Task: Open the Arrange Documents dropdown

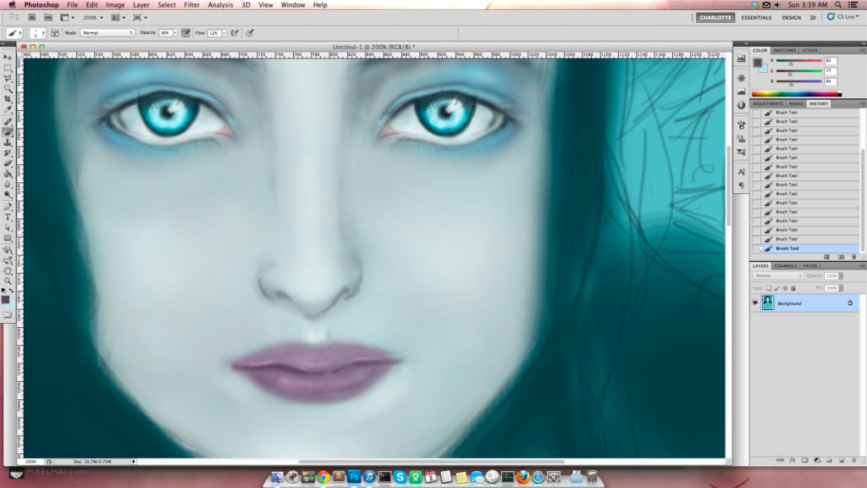Action: coord(119,18)
